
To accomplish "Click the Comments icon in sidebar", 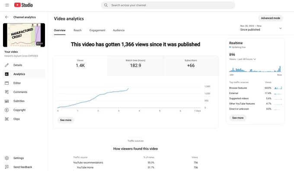I will 7,92.
